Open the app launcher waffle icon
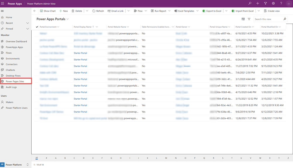293x168 pixels. [x=2, y=4]
